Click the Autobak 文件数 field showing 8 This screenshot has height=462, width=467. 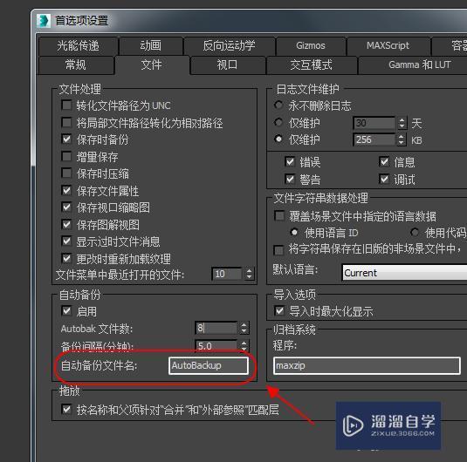[x=216, y=328]
